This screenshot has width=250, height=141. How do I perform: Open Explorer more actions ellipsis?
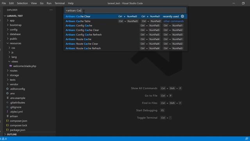(x=51, y=10)
